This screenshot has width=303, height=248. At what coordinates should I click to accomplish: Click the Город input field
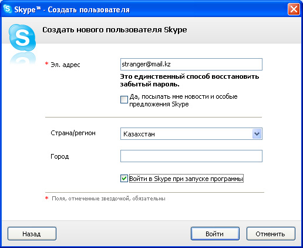[191, 156]
